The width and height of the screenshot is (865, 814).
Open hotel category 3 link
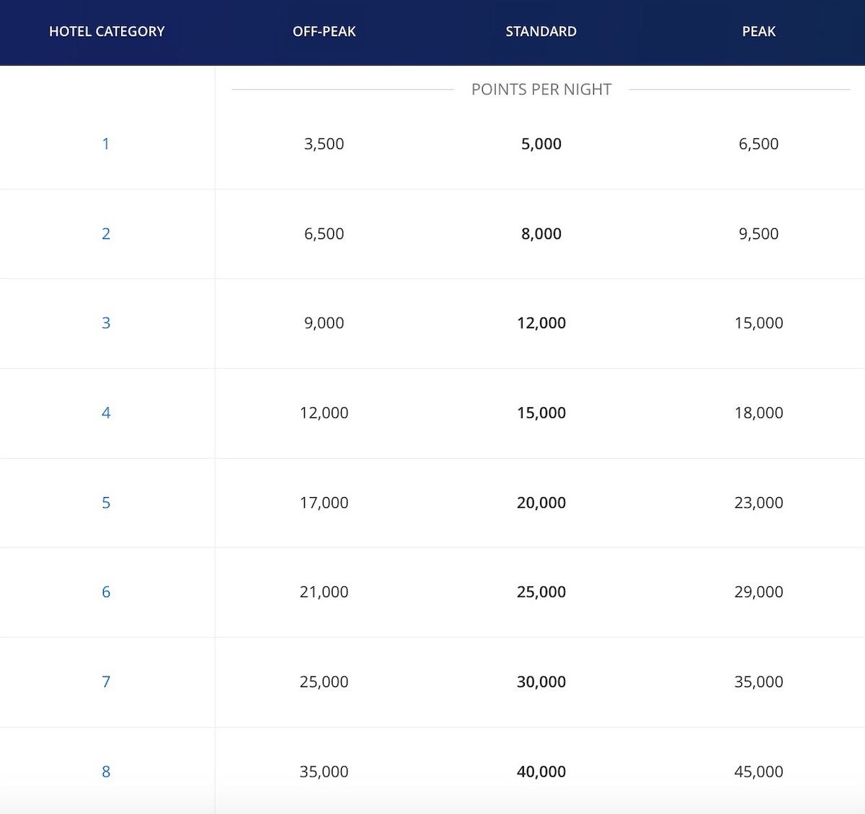pyautogui.click(x=106, y=323)
